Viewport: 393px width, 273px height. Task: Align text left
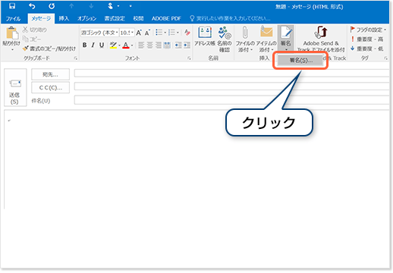tap(141, 45)
